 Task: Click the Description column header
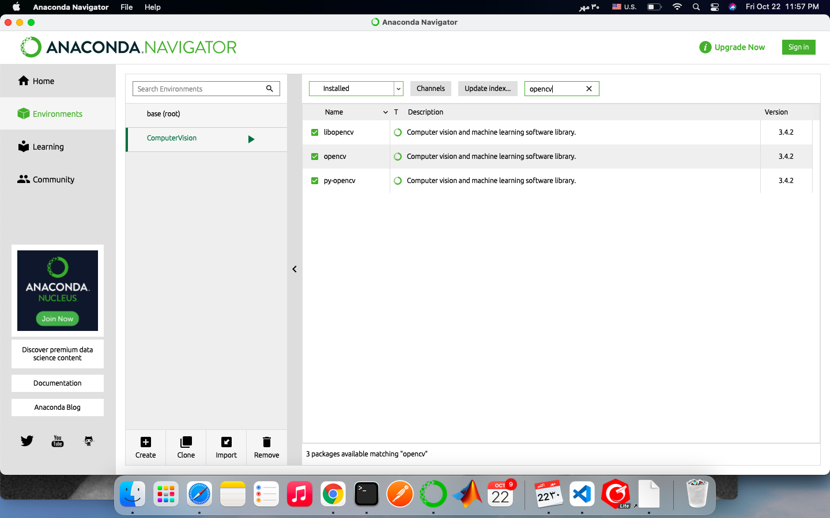click(x=425, y=112)
